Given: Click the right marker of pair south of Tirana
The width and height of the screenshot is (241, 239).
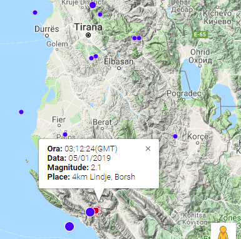Looking at the screenshot, I should point(96,56).
